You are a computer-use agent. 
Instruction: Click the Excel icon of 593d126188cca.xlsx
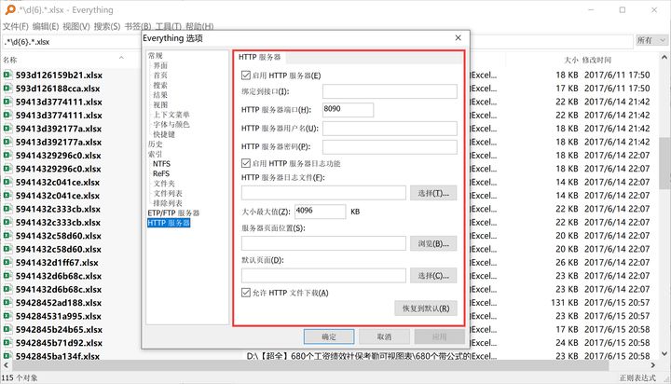tap(7, 89)
